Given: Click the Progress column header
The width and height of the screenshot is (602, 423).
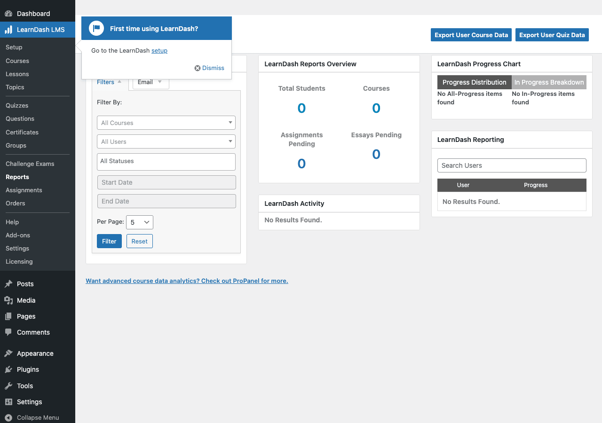Looking at the screenshot, I should point(536,185).
